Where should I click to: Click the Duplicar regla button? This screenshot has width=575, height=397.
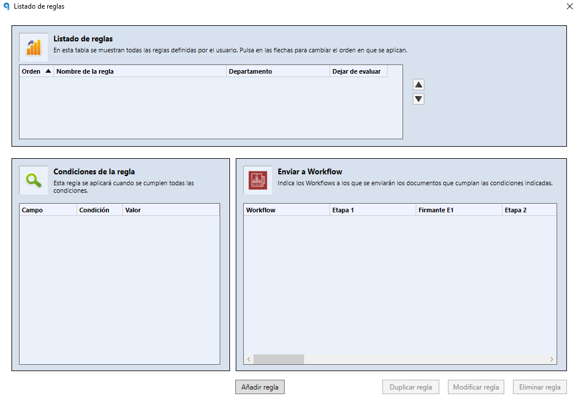411,387
